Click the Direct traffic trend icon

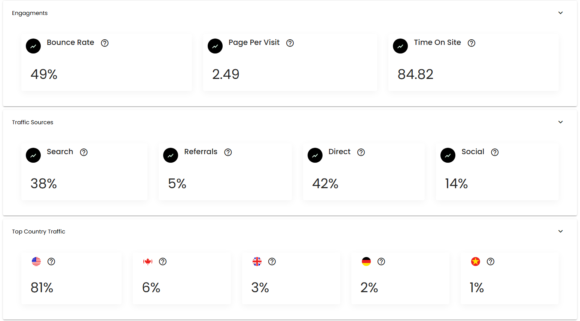(x=315, y=155)
